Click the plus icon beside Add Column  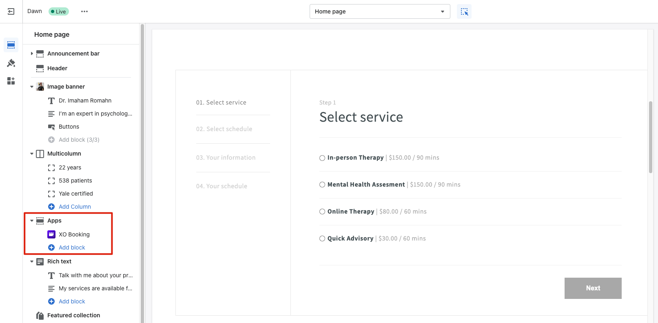click(x=51, y=207)
